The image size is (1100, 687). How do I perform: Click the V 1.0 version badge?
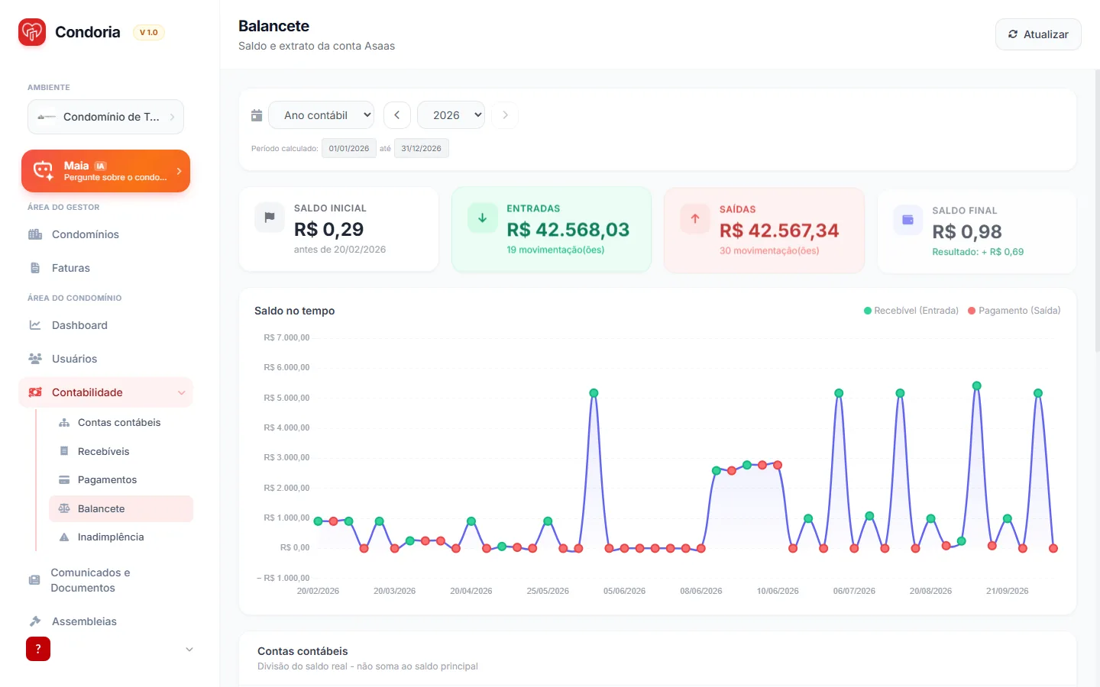(x=149, y=32)
